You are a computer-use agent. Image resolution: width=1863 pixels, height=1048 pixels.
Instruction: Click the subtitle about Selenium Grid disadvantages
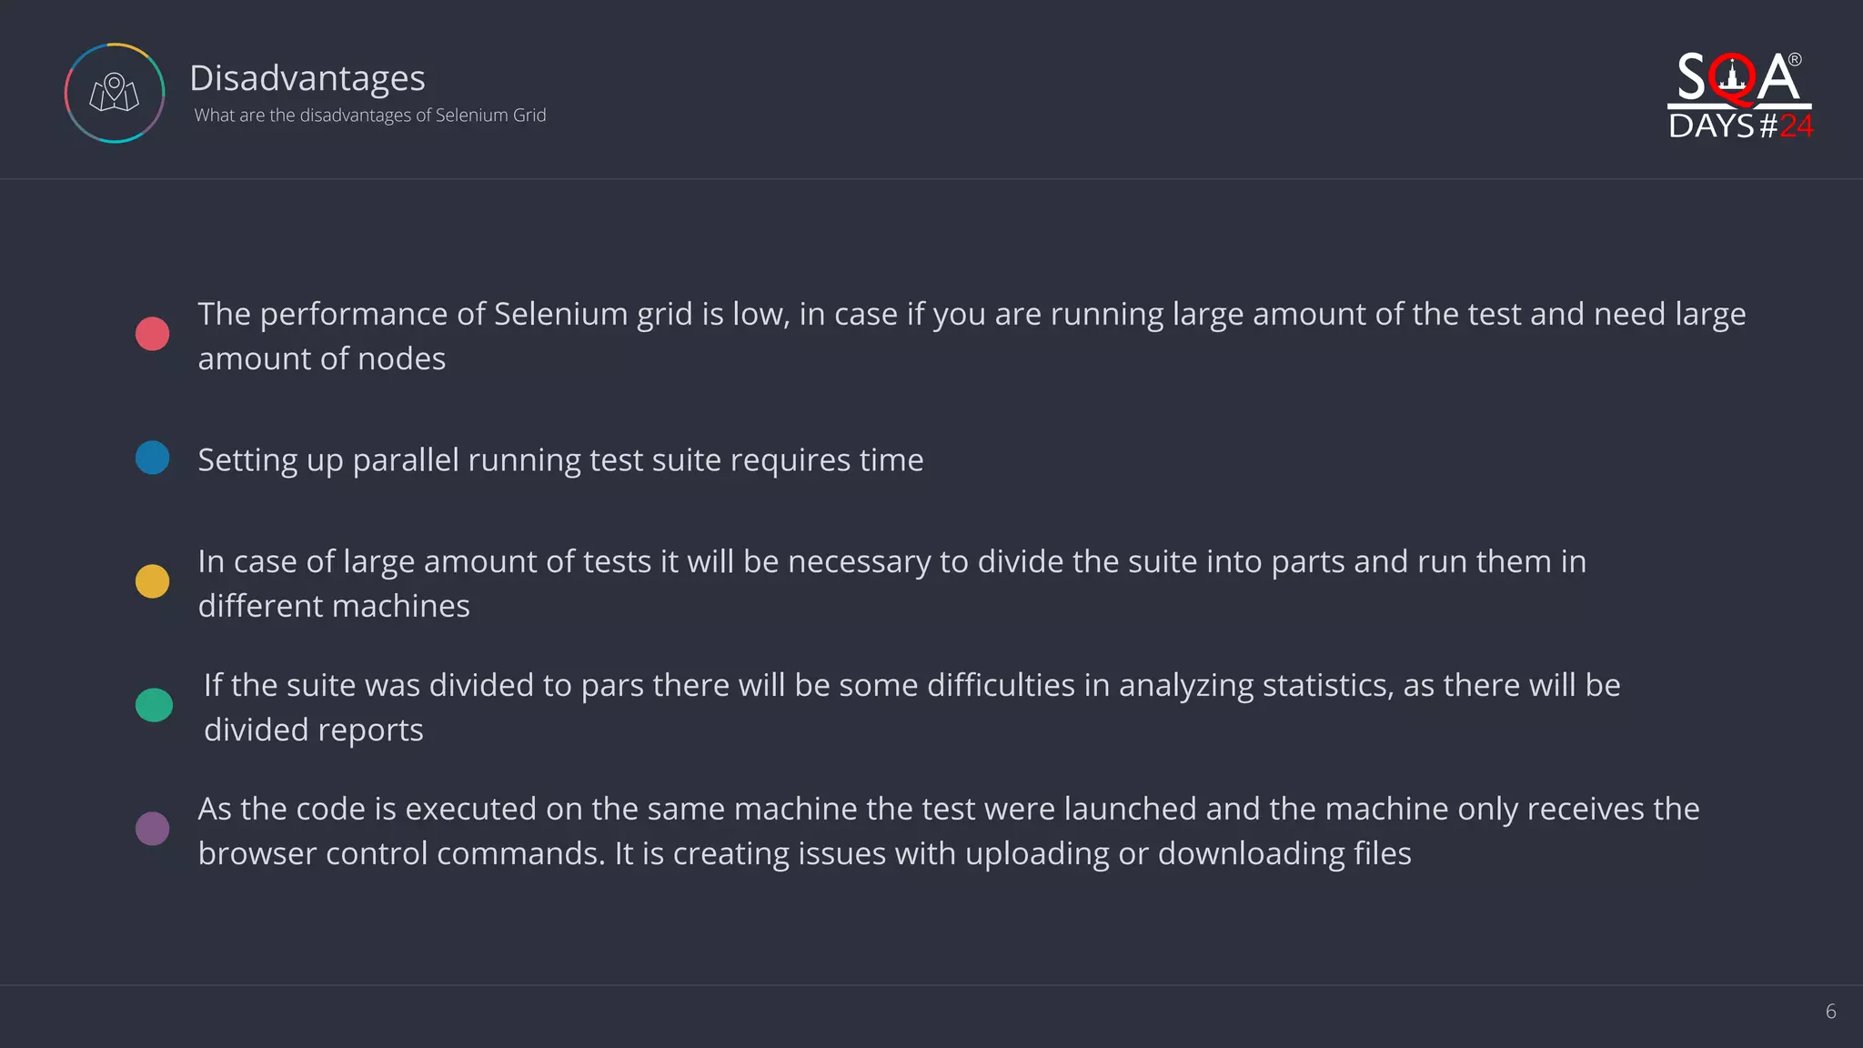369,116
